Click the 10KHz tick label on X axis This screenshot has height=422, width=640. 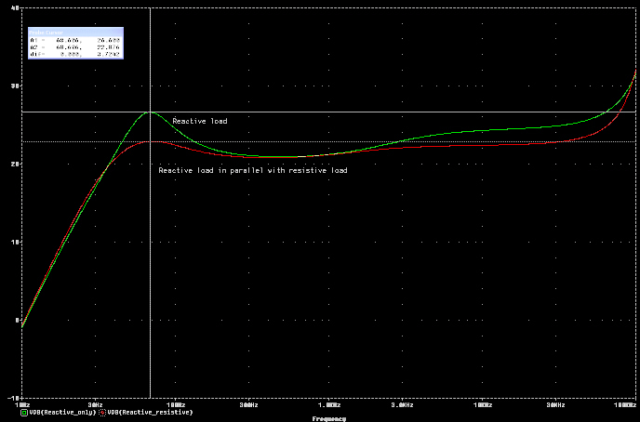(x=481, y=405)
